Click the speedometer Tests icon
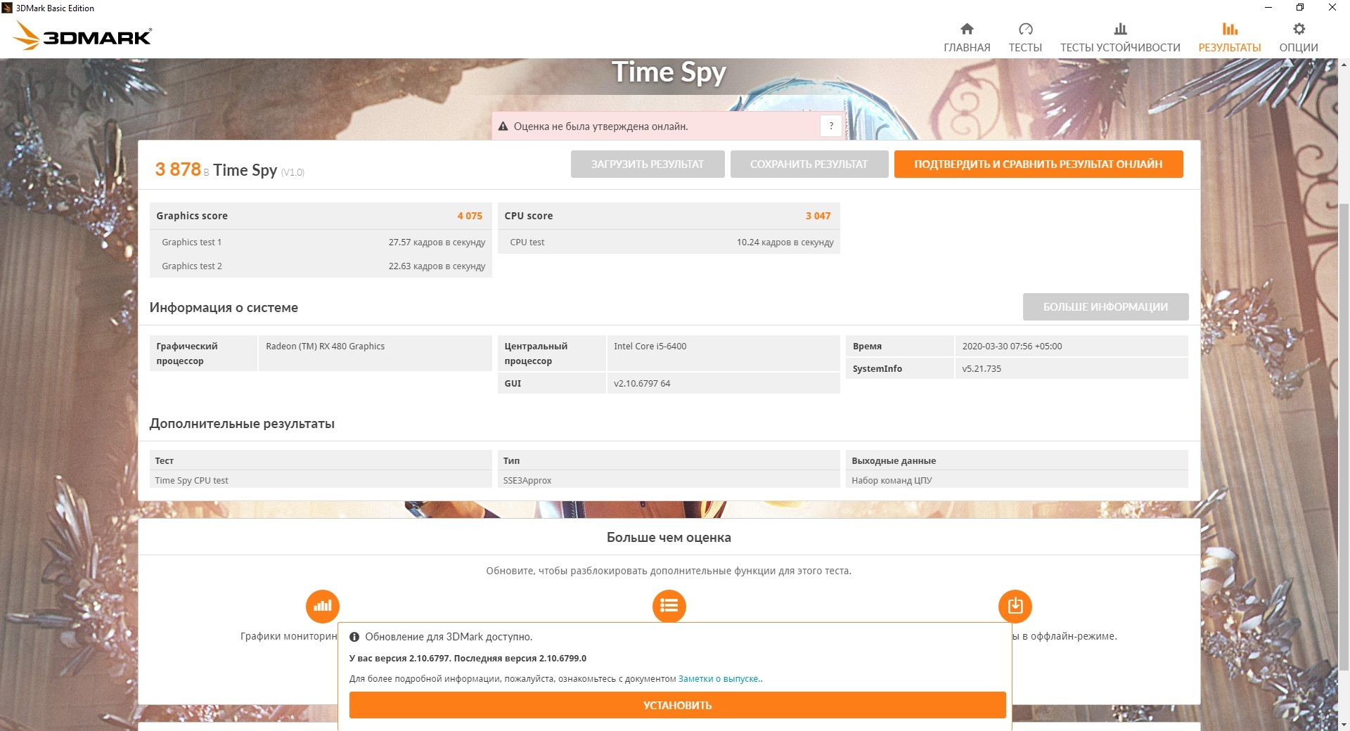This screenshot has width=1350, height=731. pyautogui.click(x=1025, y=29)
